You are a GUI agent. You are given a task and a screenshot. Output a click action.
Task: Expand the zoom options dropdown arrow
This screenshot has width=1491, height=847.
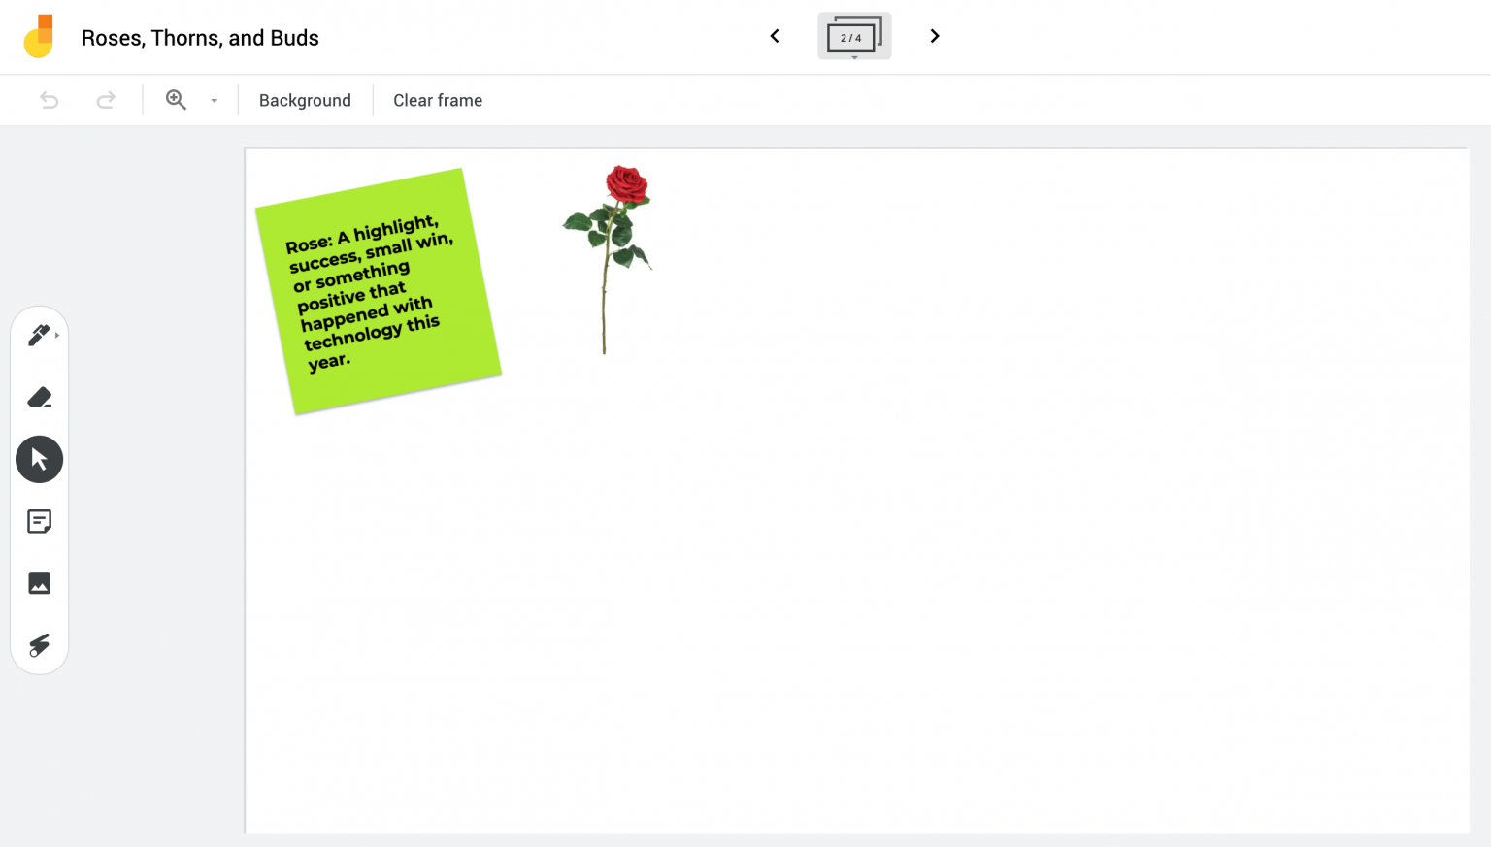pyautogui.click(x=214, y=100)
